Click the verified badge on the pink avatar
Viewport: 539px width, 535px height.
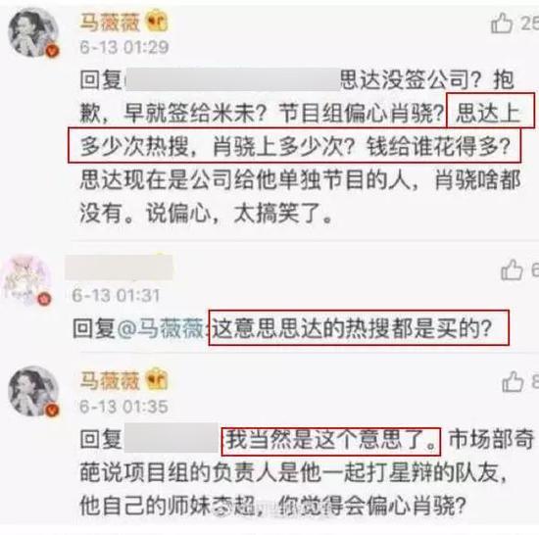[44, 299]
